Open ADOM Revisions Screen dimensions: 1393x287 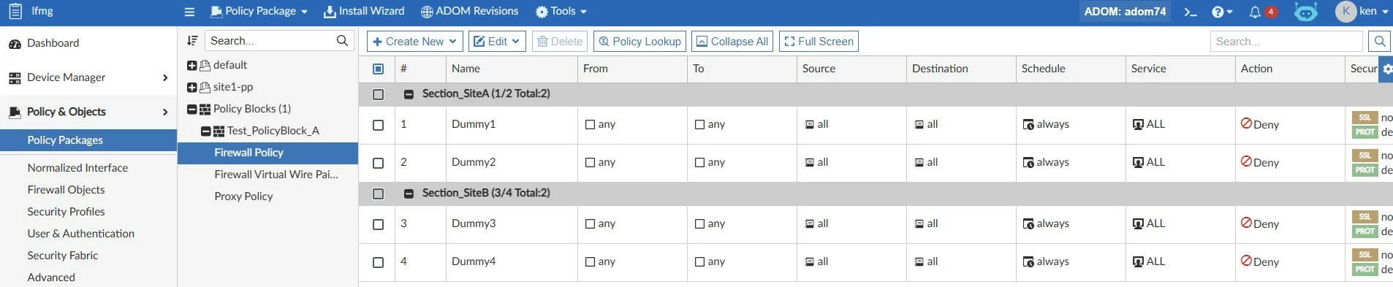pos(470,12)
